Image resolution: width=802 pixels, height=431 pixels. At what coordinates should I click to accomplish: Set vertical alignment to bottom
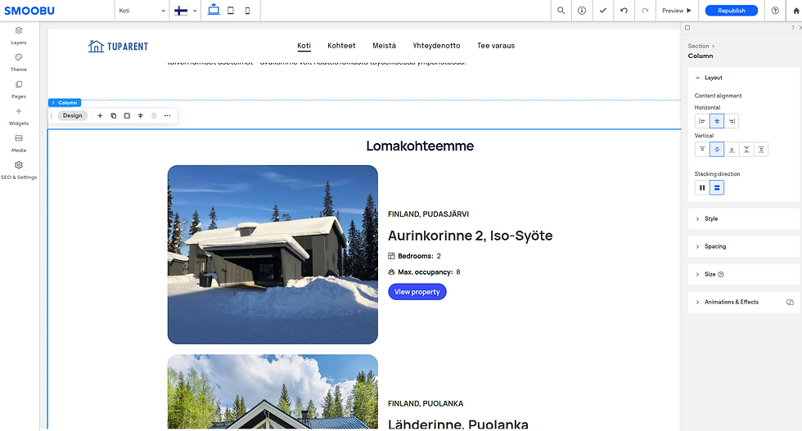pyautogui.click(x=732, y=150)
